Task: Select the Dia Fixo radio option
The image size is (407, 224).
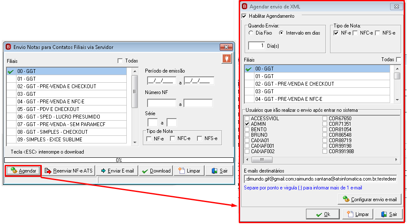Action: tap(251, 33)
